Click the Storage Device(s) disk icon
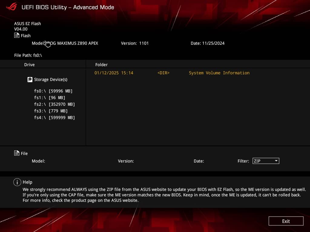 tap(30, 79)
